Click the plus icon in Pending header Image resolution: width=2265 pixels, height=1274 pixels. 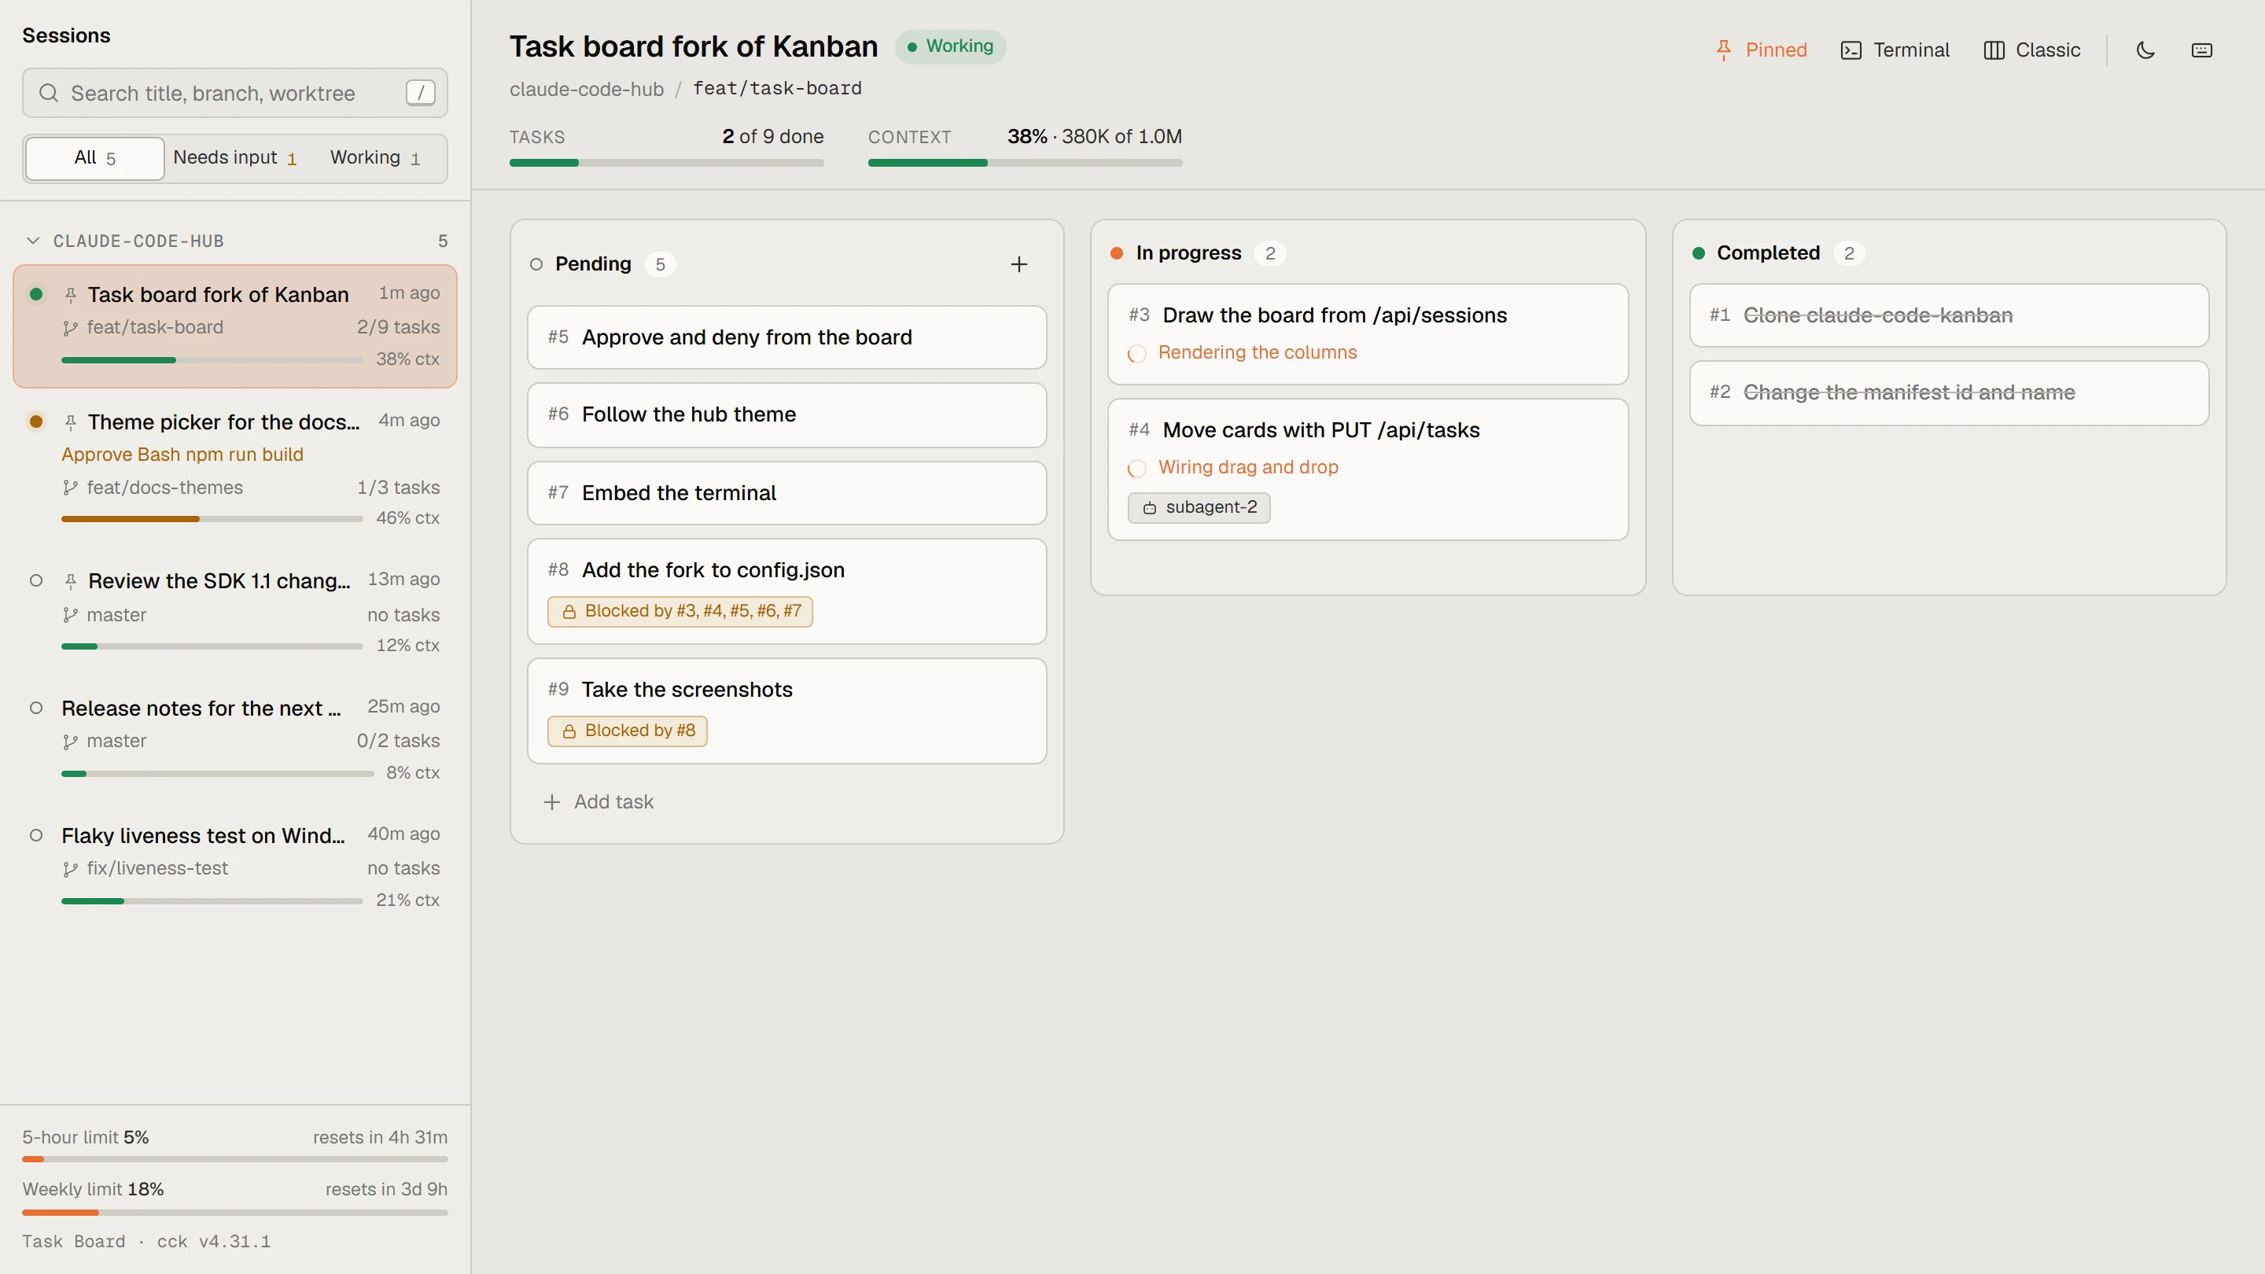[x=1019, y=265]
